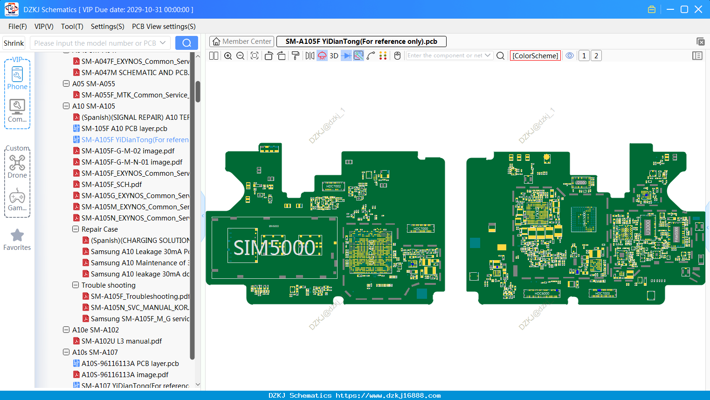The image size is (710, 400).
Task: Open SM-A105F_Troubleshooting.pdf
Action: pos(136,297)
